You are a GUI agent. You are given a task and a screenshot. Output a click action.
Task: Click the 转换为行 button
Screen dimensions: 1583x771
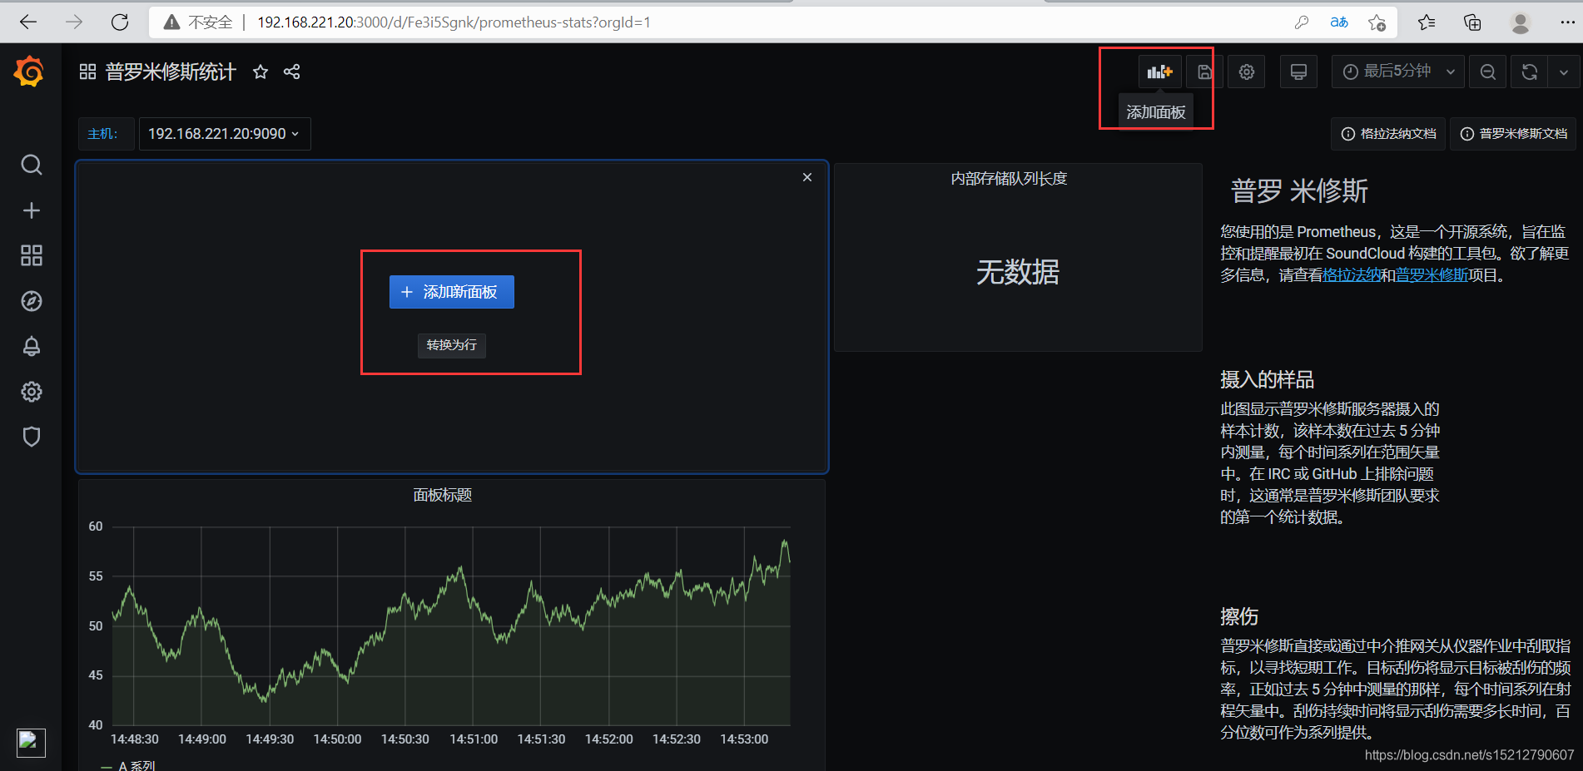click(x=452, y=345)
